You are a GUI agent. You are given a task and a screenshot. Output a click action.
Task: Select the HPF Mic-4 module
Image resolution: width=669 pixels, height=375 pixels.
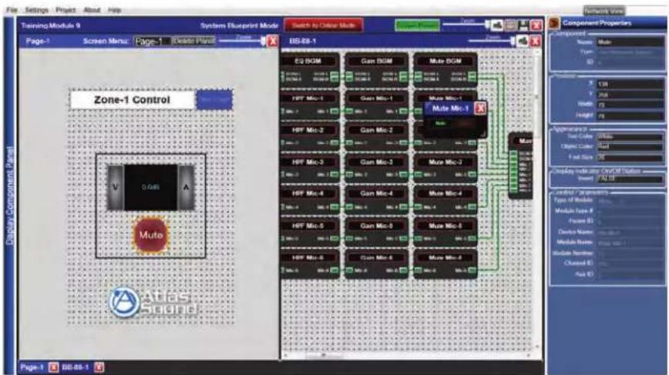coord(310,200)
